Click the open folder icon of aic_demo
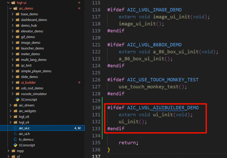The height and width of the screenshot is (158, 227). [15, 8]
